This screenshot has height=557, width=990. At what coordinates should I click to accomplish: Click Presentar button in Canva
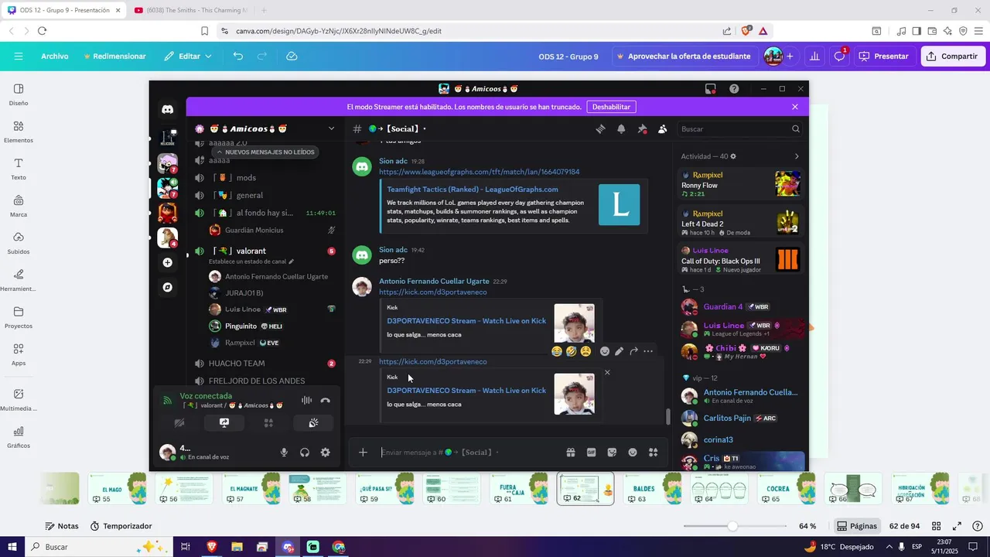884,56
